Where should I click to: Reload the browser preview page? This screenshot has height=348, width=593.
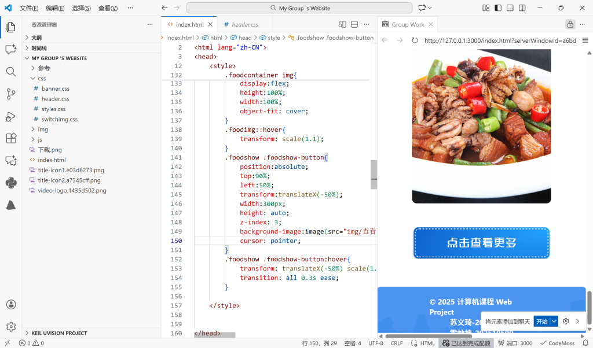(415, 40)
